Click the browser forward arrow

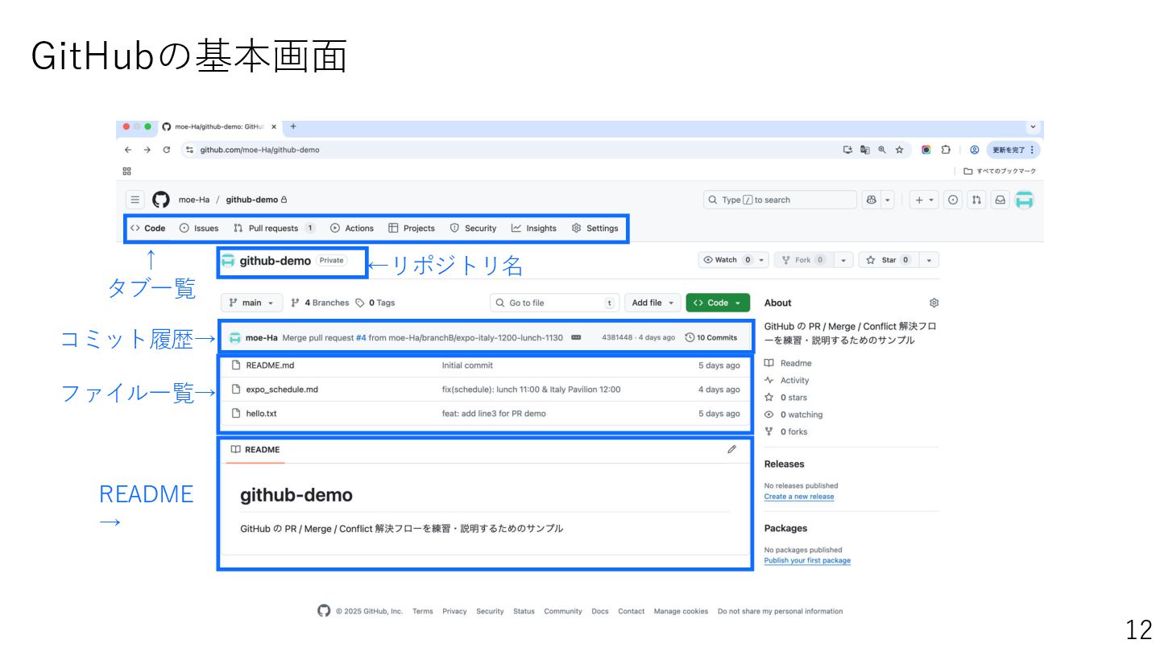(x=147, y=150)
